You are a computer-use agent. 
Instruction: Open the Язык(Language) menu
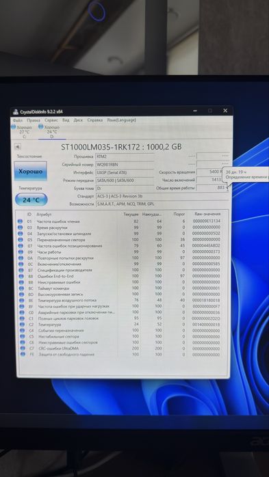121,120
